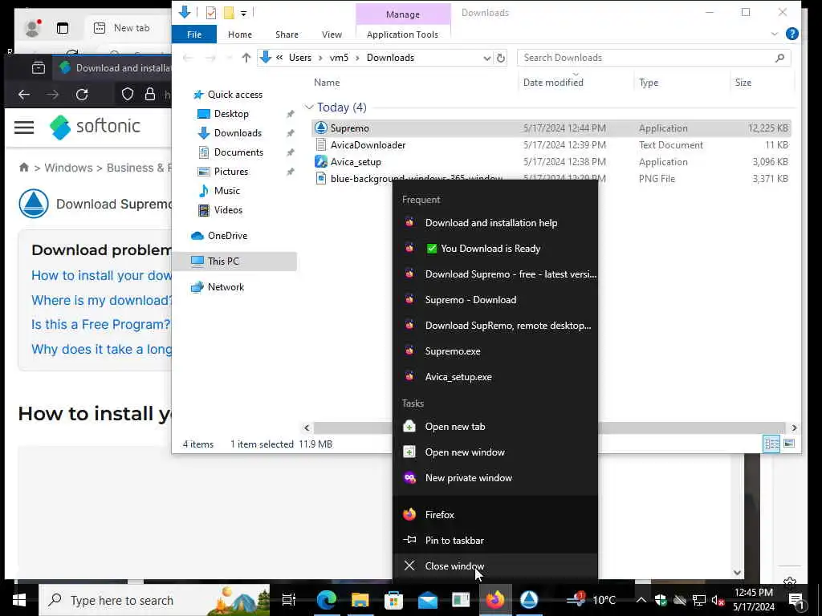
Task: Go up one folder level in Explorer
Action: (x=246, y=58)
